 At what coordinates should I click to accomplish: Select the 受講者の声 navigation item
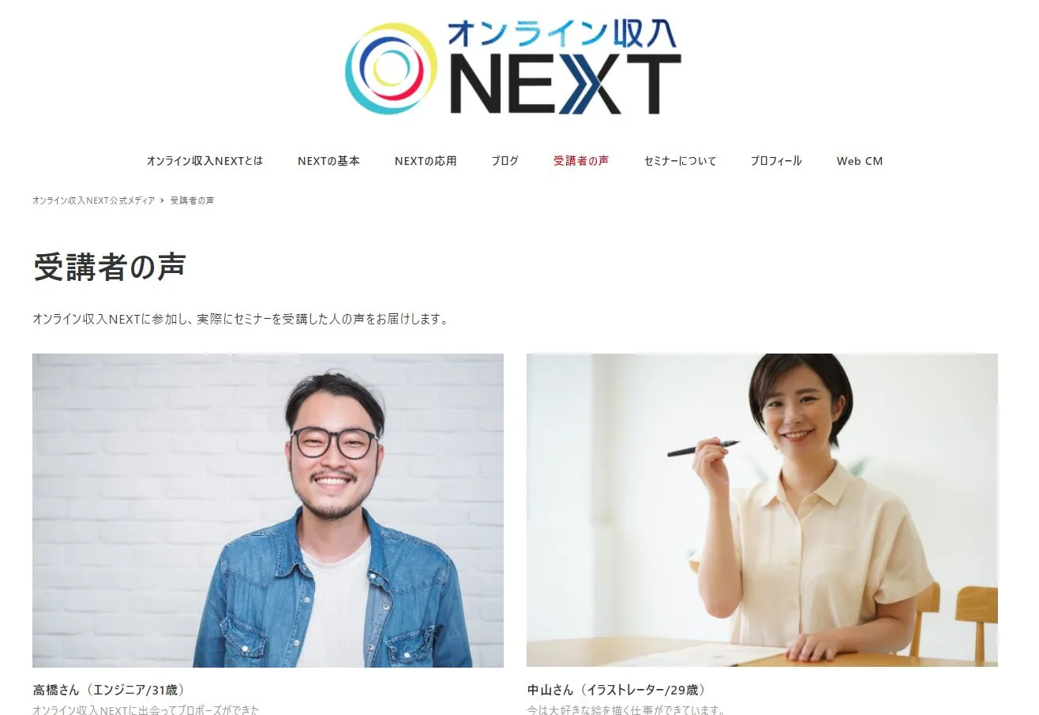(x=581, y=161)
